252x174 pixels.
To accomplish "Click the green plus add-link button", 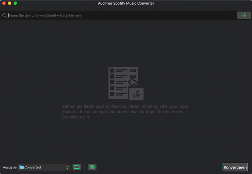I will (x=244, y=15).
